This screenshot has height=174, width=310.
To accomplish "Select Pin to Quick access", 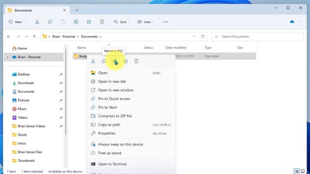I will point(131,99).
